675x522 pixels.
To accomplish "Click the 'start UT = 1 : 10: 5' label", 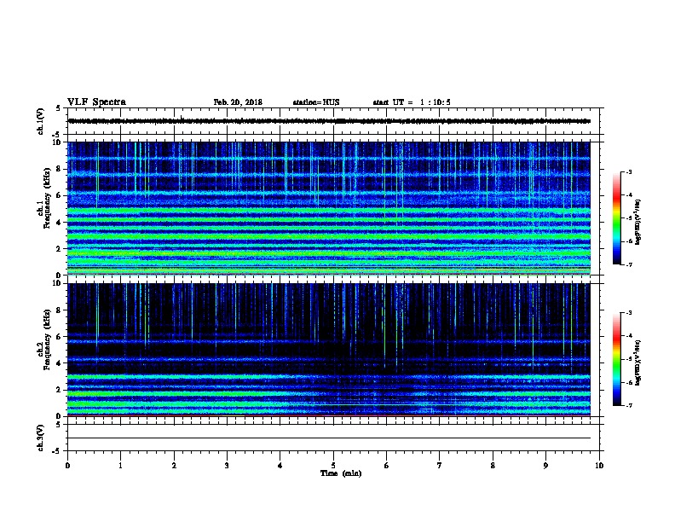I will (x=412, y=102).
